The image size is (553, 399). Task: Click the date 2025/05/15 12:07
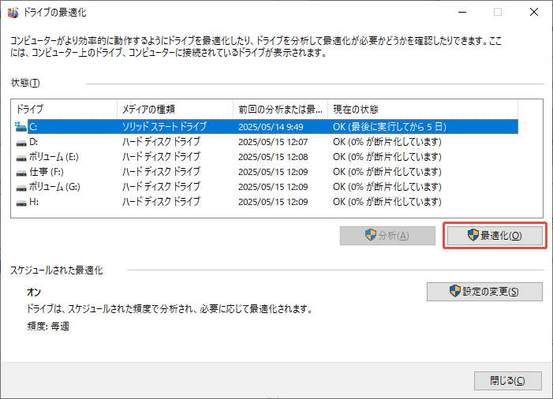pos(273,142)
